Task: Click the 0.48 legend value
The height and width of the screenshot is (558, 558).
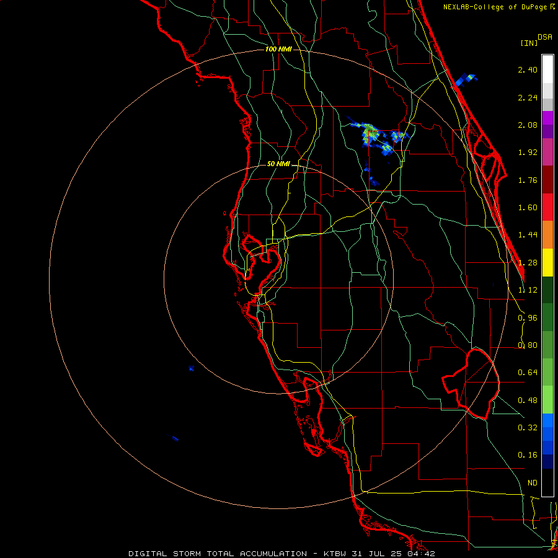Action: (528, 401)
